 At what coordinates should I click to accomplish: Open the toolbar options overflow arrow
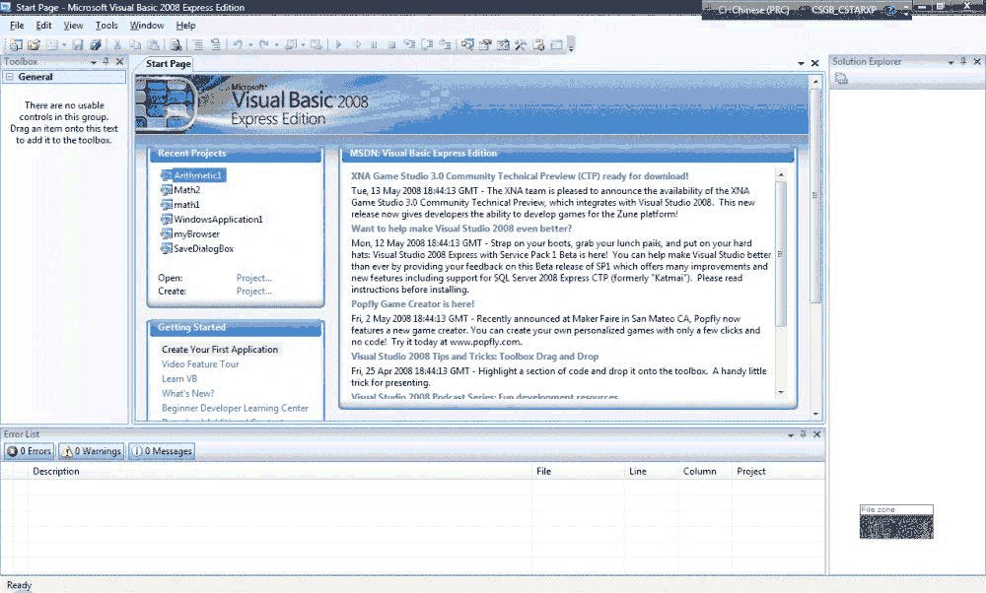pyautogui.click(x=571, y=45)
